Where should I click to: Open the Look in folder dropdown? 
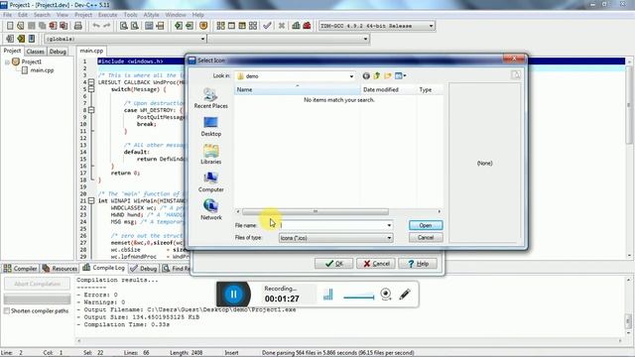351,76
